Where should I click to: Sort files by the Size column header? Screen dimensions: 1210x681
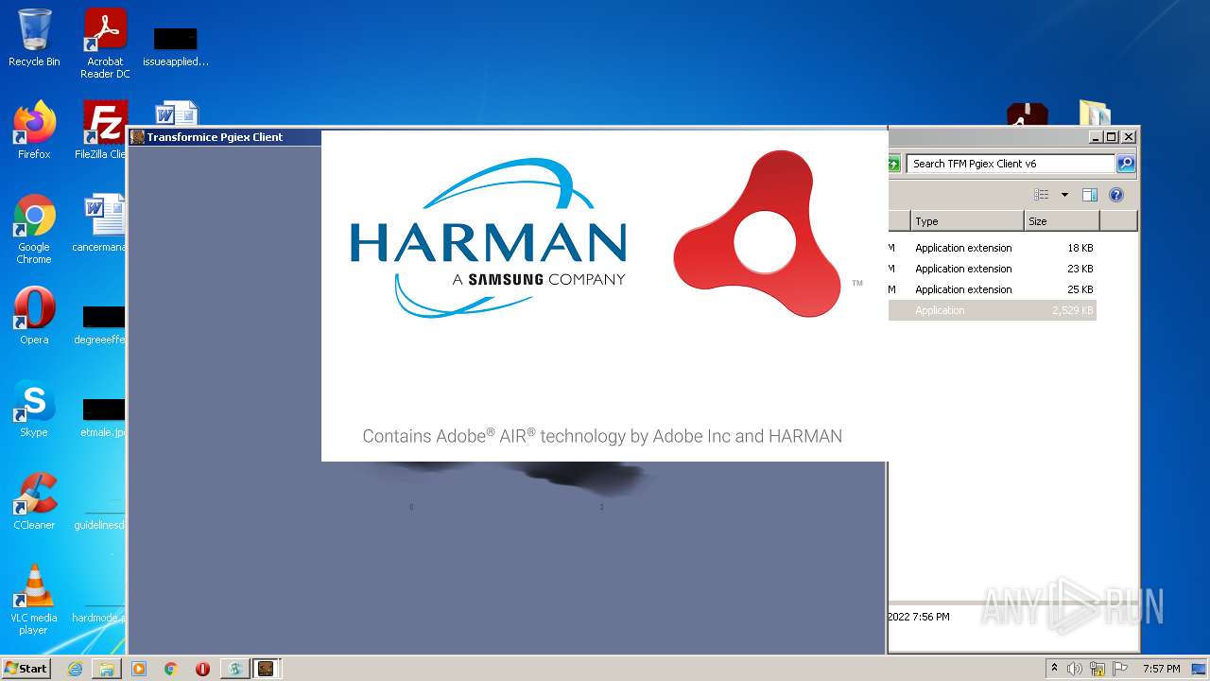click(x=1062, y=221)
